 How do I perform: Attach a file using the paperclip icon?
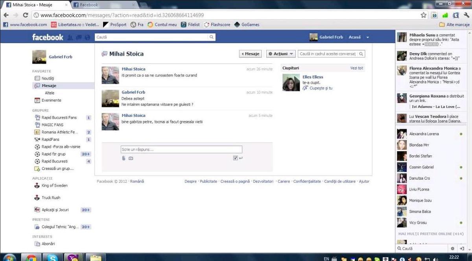click(124, 158)
